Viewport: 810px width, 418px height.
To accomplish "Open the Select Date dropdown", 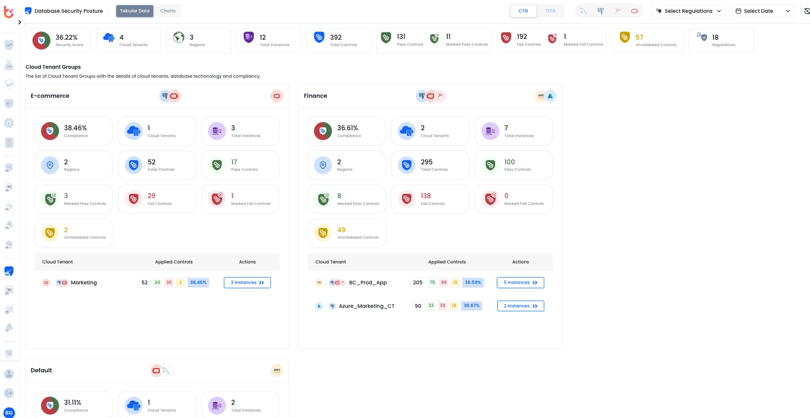I will [763, 11].
